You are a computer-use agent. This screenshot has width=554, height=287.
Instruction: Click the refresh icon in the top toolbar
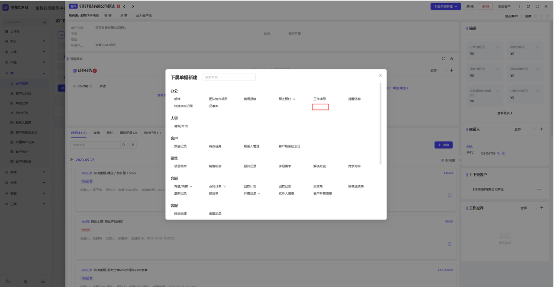tap(528, 6)
